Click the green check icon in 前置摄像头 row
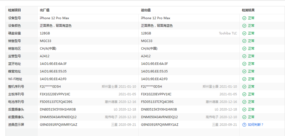Image resolution: width=285 pixels, height=136 pixels. click(244, 117)
